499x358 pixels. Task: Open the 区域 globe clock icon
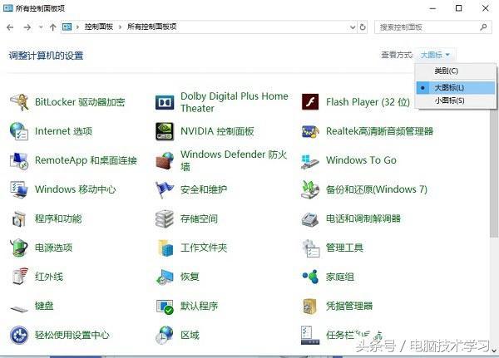pyautogui.click(x=165, y=336)
